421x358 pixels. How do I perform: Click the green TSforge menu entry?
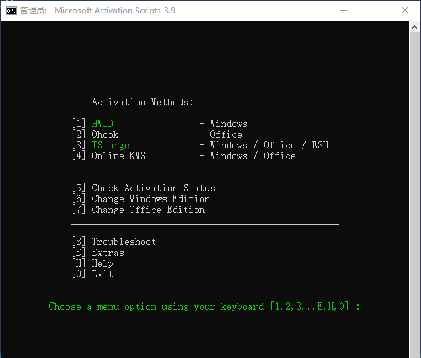coord(110,145)
